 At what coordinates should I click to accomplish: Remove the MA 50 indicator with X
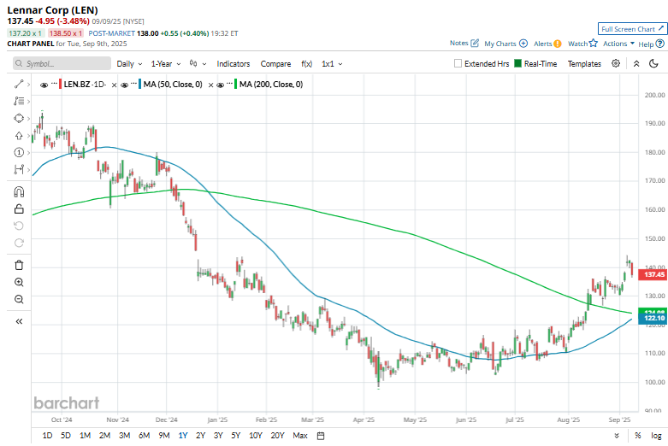(x=210, y=85)
